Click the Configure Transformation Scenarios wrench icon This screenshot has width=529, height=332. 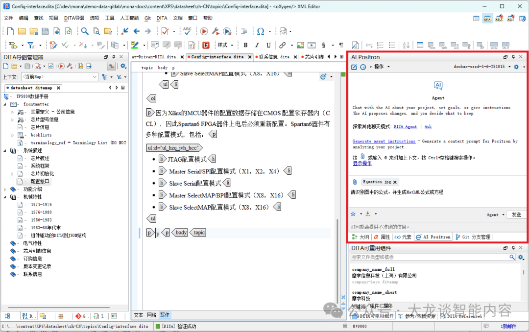215,31
